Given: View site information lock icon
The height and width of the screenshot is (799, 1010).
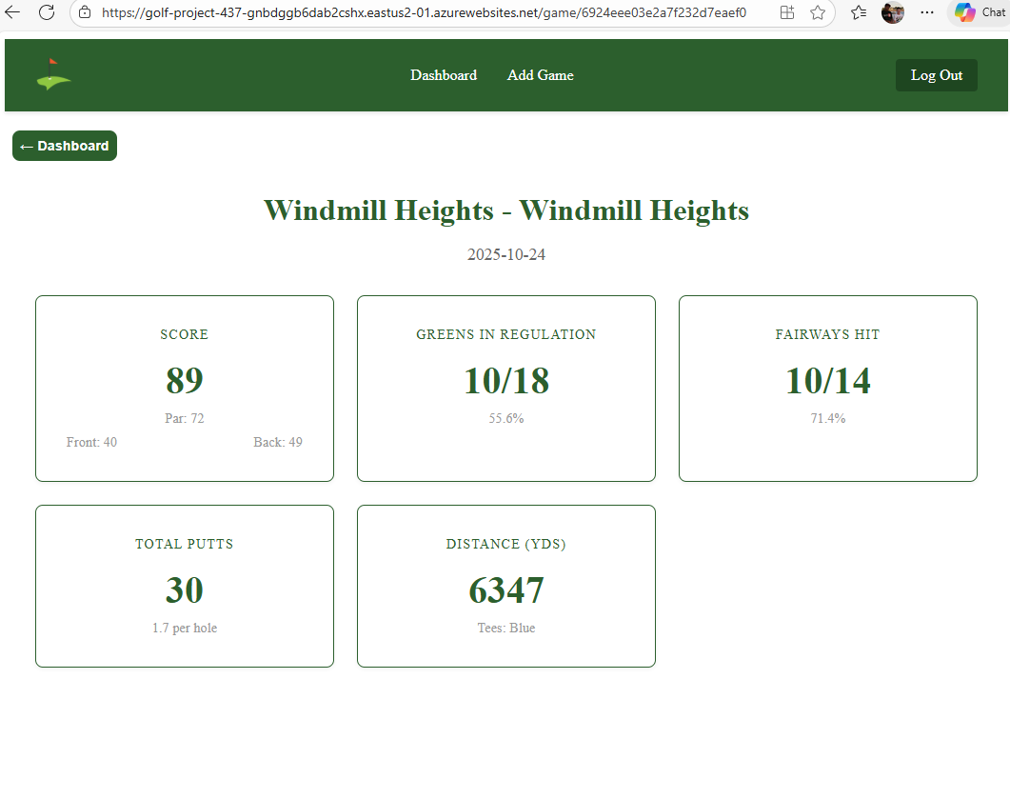Looking at the screenshot, I should 85,12.
